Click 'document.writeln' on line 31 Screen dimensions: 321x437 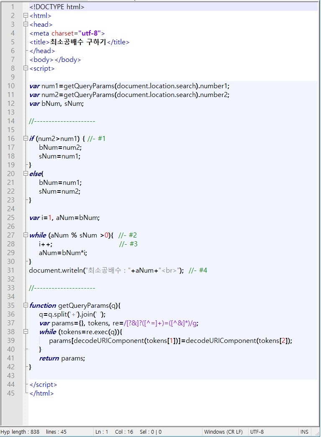[56, 270]
